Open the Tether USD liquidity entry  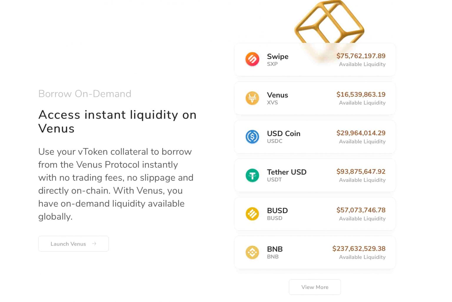pyautogui.click(x=315, y=175)
